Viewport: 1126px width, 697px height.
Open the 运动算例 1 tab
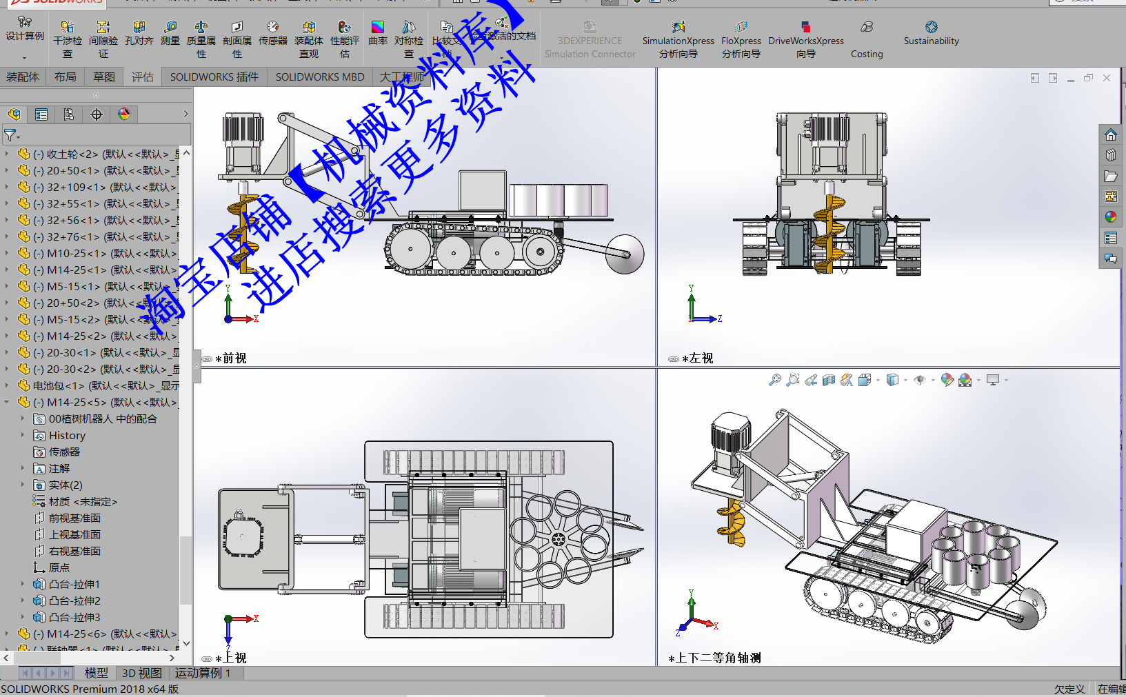click(x=203, y=673)
